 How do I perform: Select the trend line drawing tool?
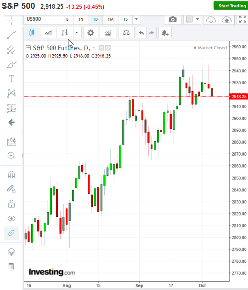11,35
